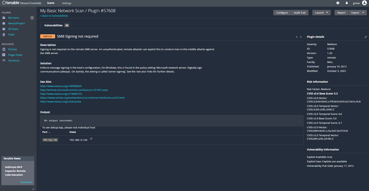Click the Tenable Nessus Essentials logo
Viewport: 369px width, 191px height.
[22, 3]
